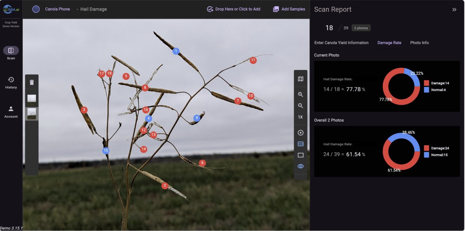Click Drop Here or Click to Add

[x=233, y=9]
